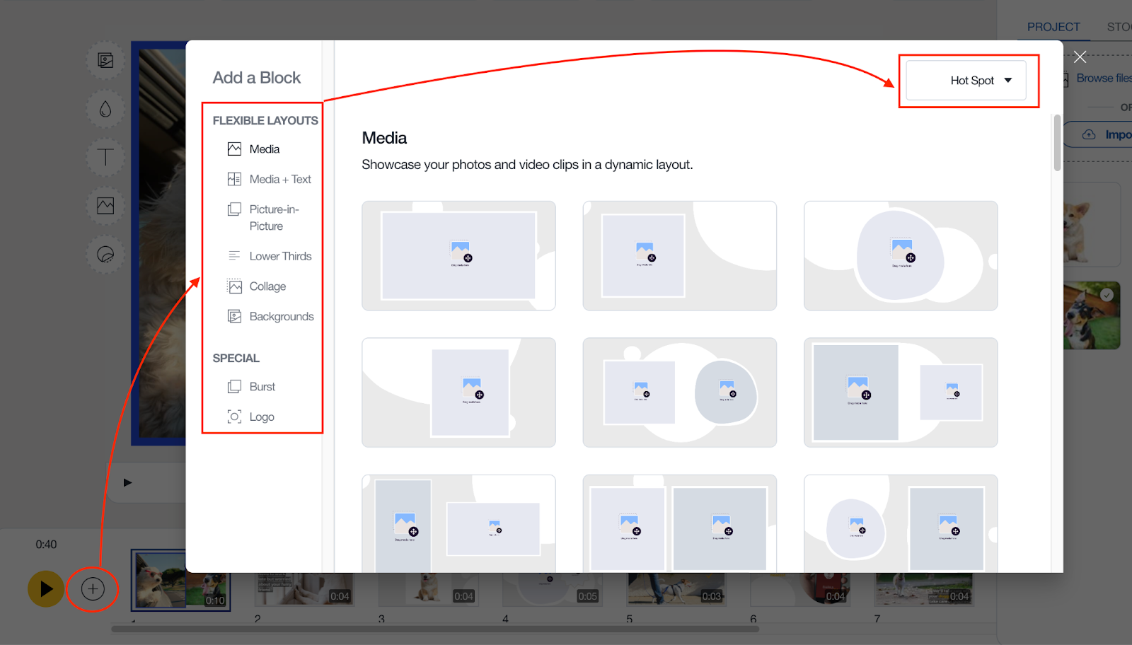This screenshot has height=645, width=1132.
Task: Select the first timeline clip thumbnail
Action: point(180,580)
